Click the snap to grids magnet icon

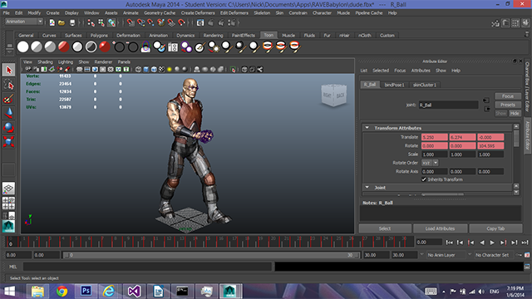(x=131, y=22)
